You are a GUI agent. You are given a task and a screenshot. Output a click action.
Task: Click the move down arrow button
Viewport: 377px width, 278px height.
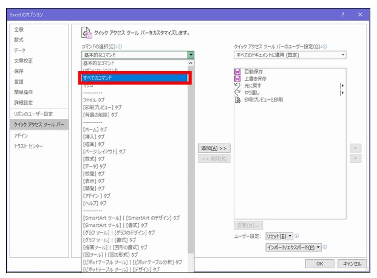coord(355,159)
